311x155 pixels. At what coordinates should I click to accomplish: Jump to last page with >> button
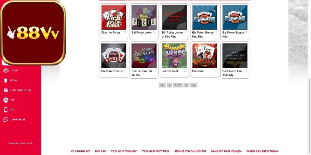tap(193, 85)
